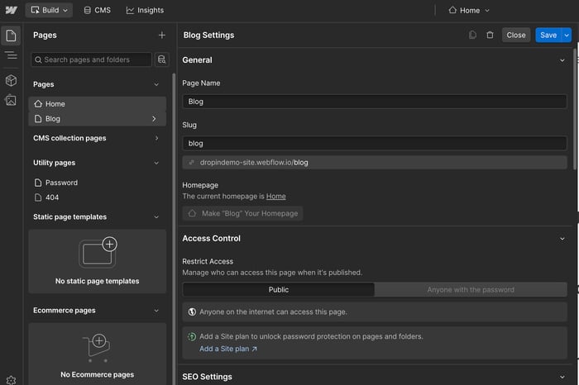Click Make "Blog" Your Homepage button
579x385 pixels.
(x=242, y=213)
